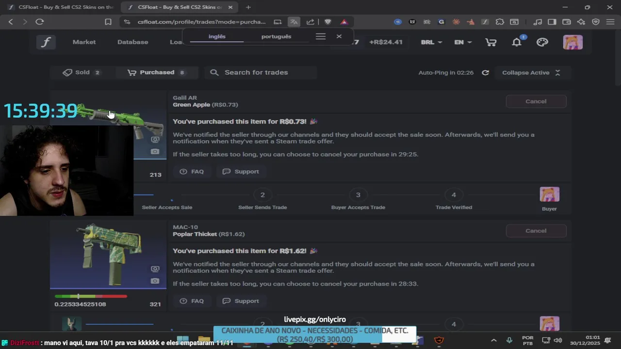The image size is (621, 349).
Task: Open FAQ for the MAC-10 trade
Action: pos(192,301)
